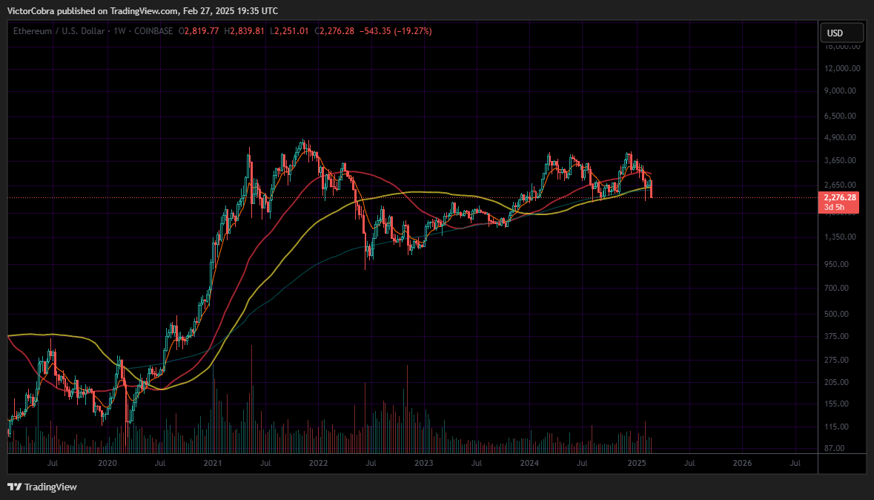Click the VictorCobra published header text
This screenshot has width=874, height=500.
click(142, 11)
